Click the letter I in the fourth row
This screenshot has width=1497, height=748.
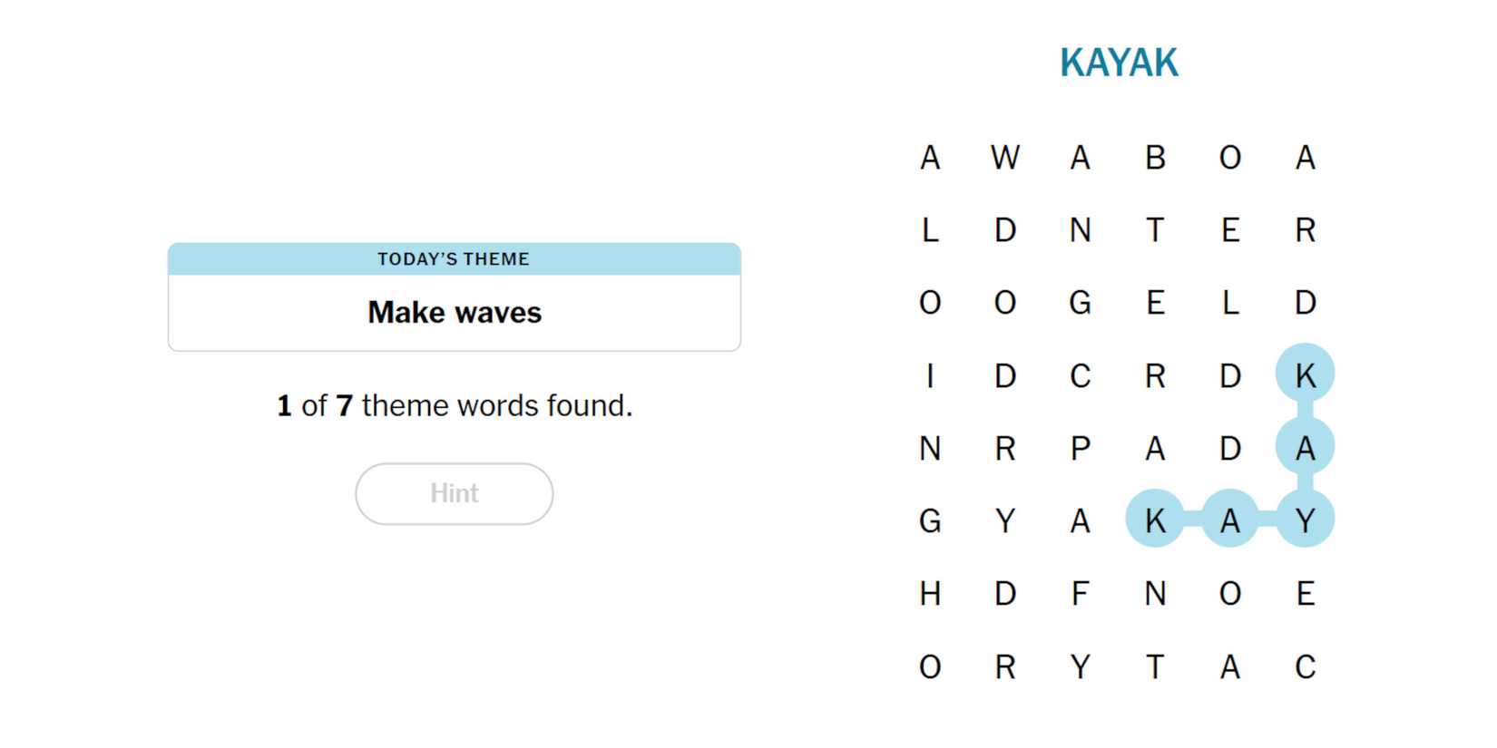click(930, 375)
